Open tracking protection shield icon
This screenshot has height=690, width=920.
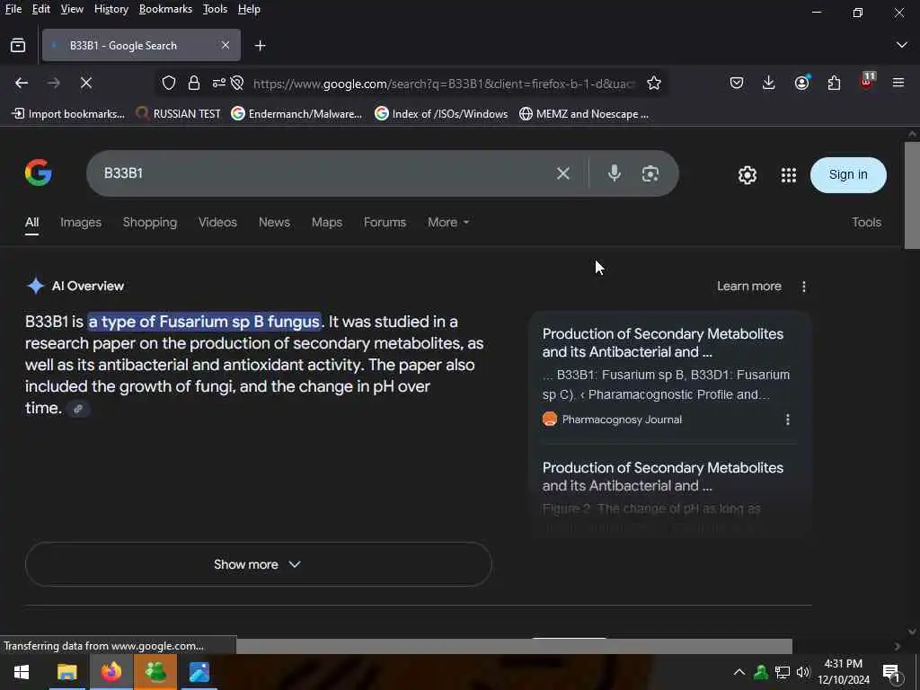pos(169,83)
